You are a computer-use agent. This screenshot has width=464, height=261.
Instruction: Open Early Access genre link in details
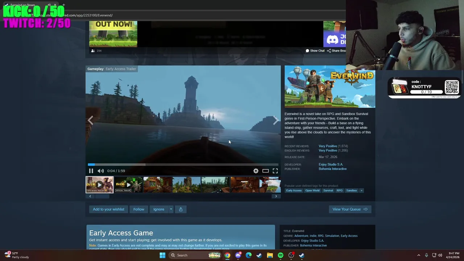349,236
